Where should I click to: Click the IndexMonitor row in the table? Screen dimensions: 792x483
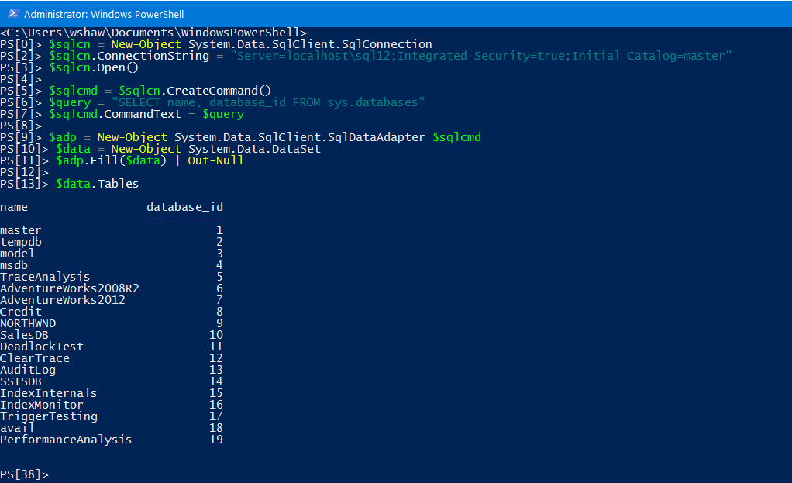tap(42, 405)
